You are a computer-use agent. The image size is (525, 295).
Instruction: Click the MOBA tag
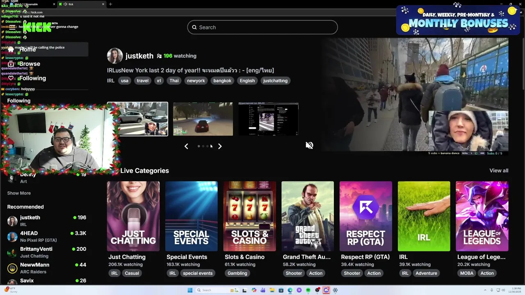[x=467, y=273]
